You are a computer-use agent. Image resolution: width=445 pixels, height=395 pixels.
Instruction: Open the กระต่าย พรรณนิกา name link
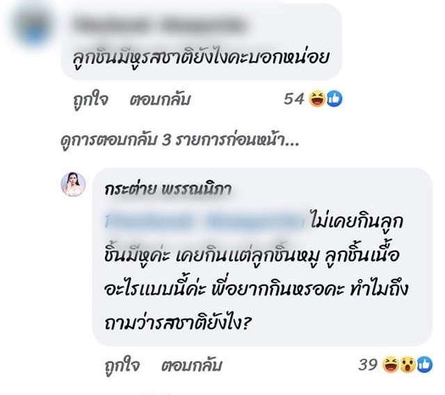[x=168, y=189]
